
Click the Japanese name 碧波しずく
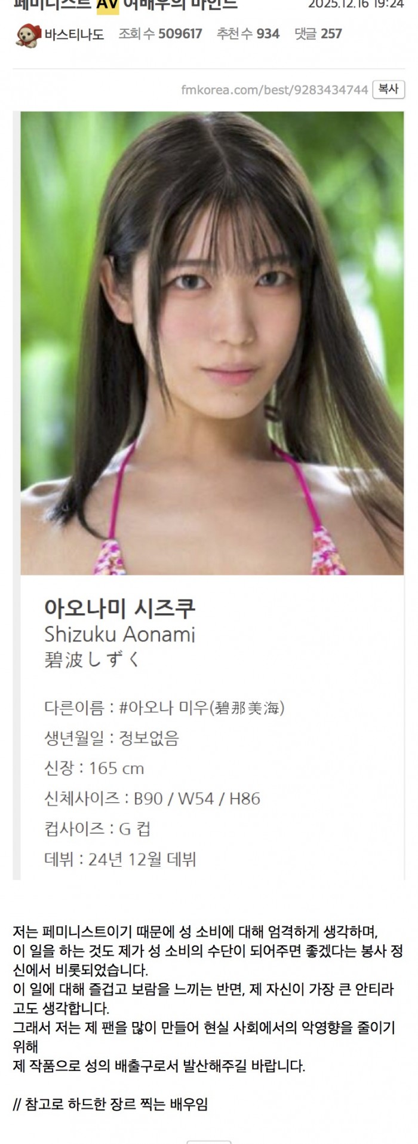pyautogui.click(x=92, y=659)
